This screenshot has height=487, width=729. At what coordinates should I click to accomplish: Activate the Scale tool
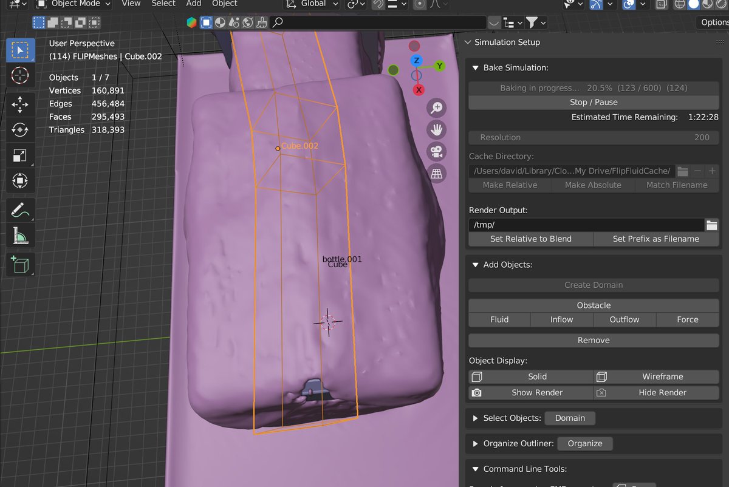point(20,155)
